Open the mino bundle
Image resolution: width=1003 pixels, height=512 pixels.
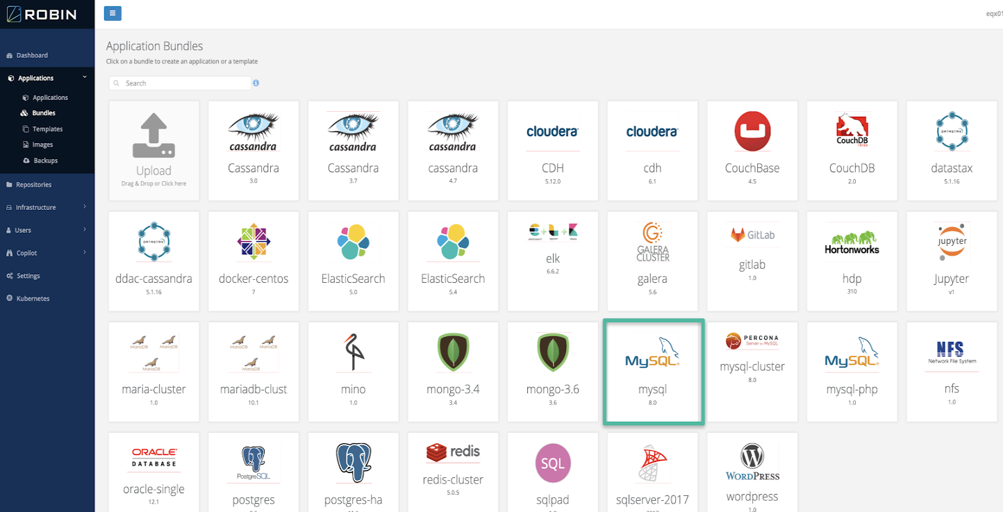354,372
